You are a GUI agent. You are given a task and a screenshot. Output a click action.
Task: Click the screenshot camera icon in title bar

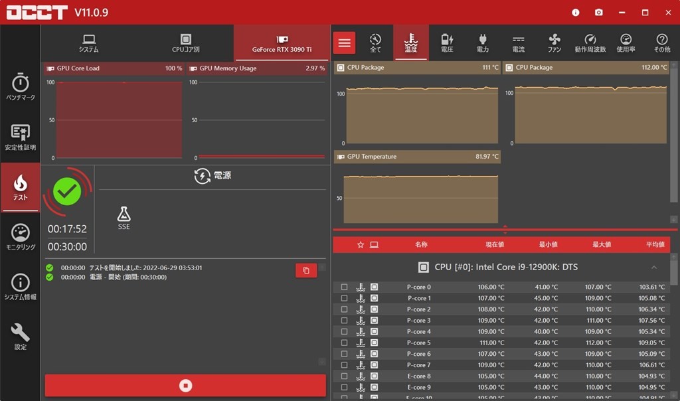click(x=599, y=13)
